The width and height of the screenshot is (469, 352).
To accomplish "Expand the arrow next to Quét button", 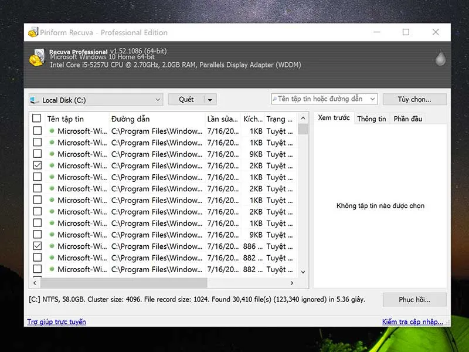I will [210, 100].
